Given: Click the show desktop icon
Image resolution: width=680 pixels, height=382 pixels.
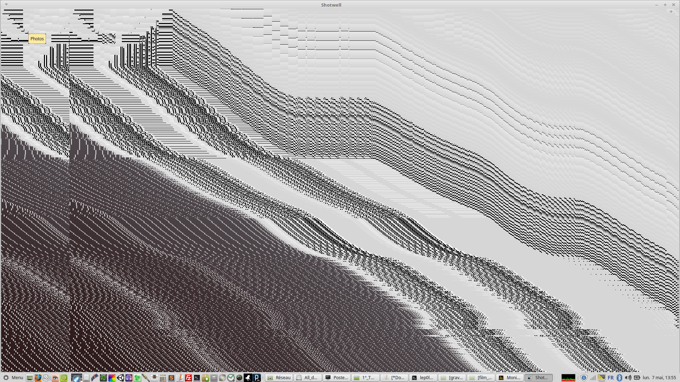Looking at the screenshot, I should (30, 378).
